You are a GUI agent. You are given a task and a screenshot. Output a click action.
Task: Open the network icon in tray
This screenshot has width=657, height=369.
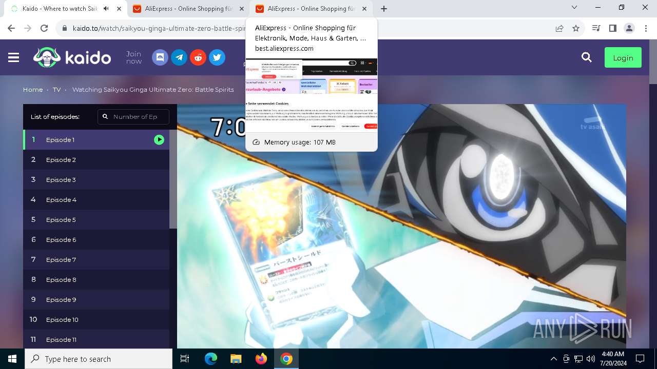point(578,359)
